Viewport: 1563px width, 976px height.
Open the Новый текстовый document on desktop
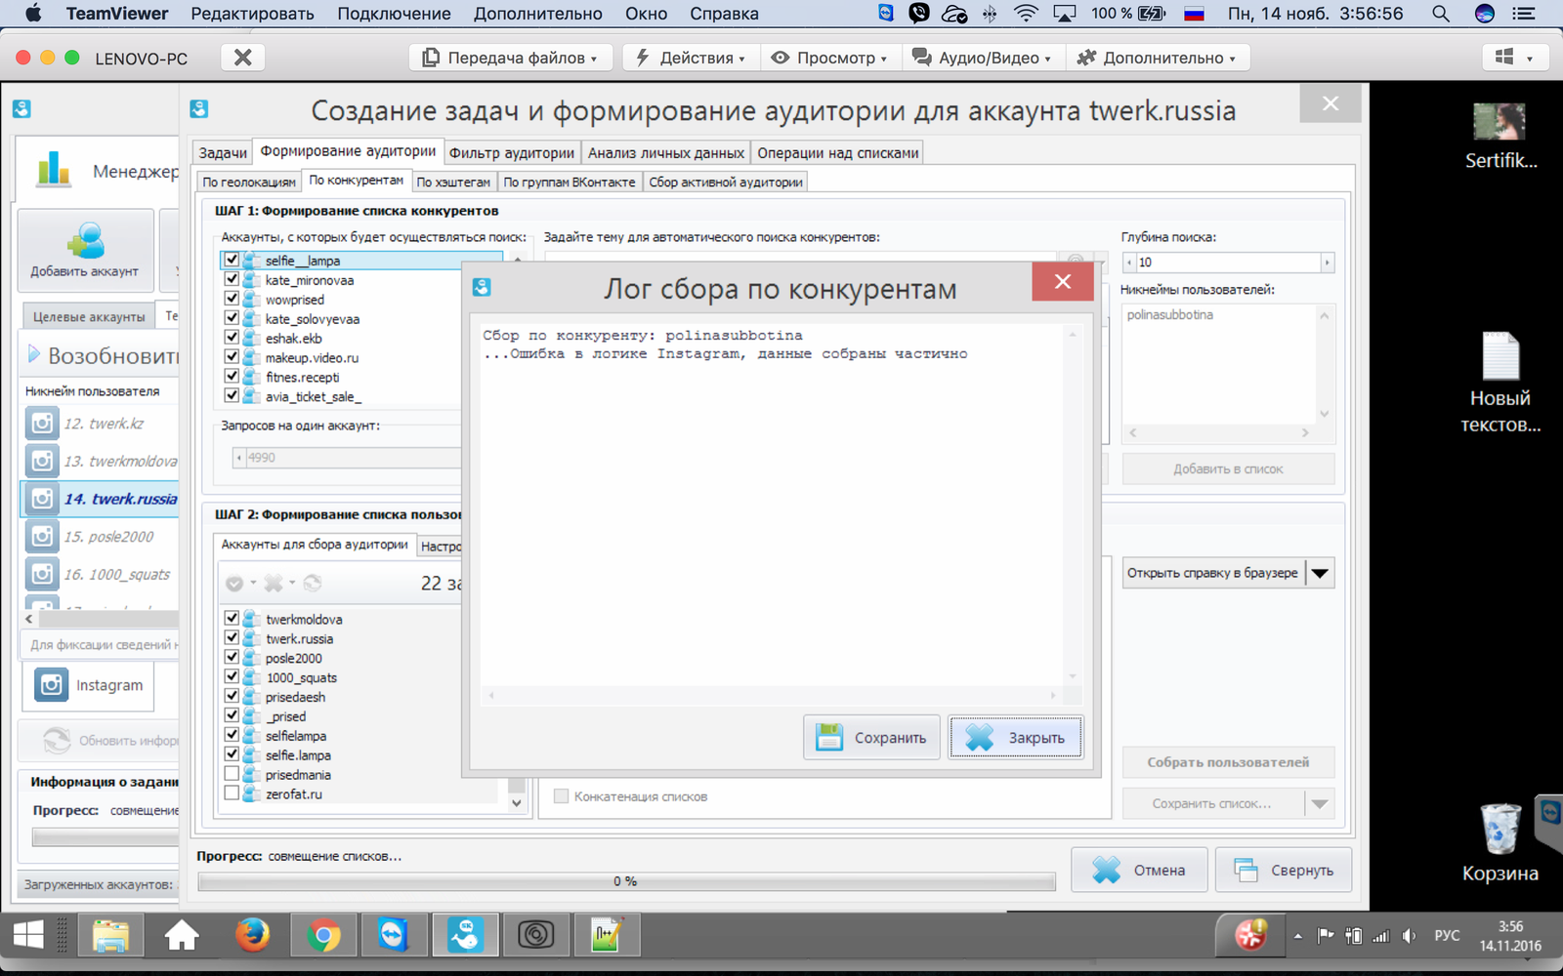tap(1500, 357)
